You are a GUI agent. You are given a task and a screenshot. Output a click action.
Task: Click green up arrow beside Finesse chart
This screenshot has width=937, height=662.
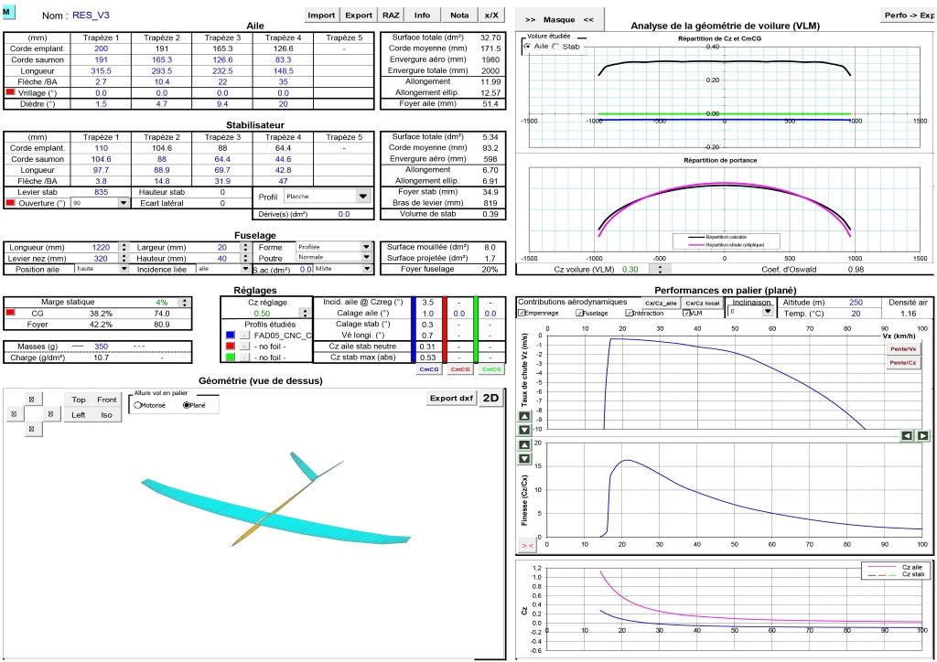click(x=524, y=445)
